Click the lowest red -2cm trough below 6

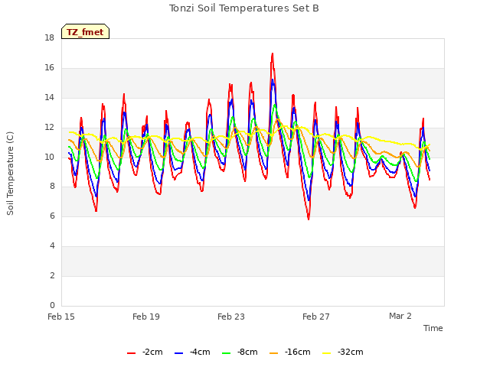point(309,219)
